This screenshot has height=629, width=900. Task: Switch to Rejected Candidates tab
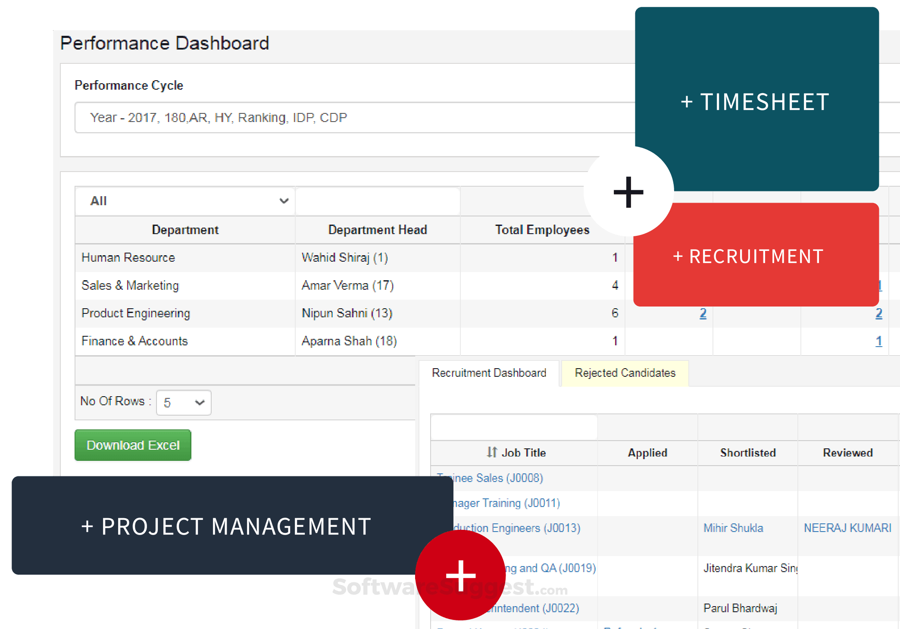(625, 373)
